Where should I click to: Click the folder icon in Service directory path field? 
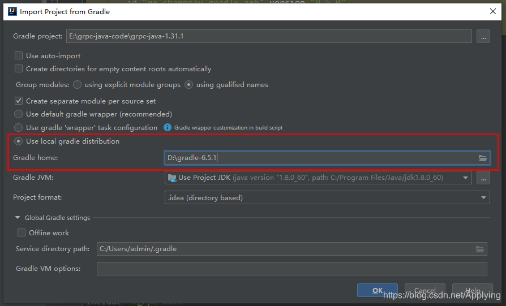pos(480,249)
